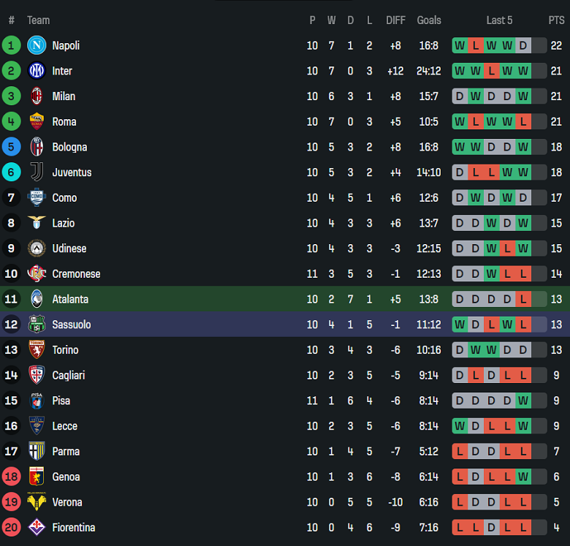This screenshot has width=570, height=546.
Task: Click the Genoa club crest icon
Action: click(37, 477)
